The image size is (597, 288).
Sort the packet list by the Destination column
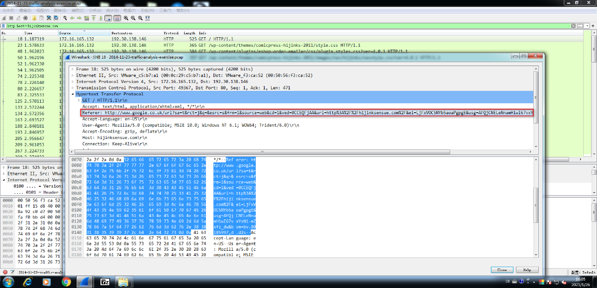[137, 33]
